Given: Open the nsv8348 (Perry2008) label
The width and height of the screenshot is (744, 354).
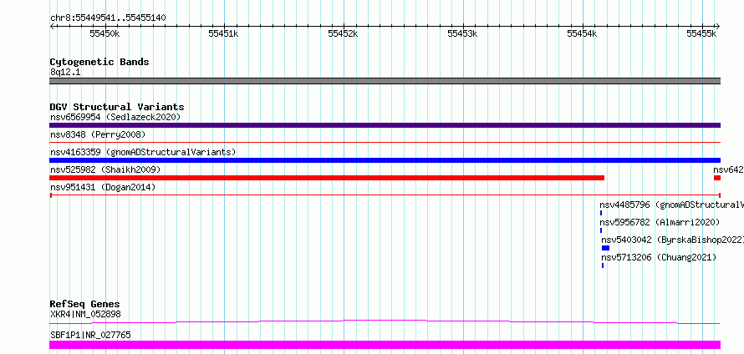Looking at the screenshot, I should pos(98,134).
